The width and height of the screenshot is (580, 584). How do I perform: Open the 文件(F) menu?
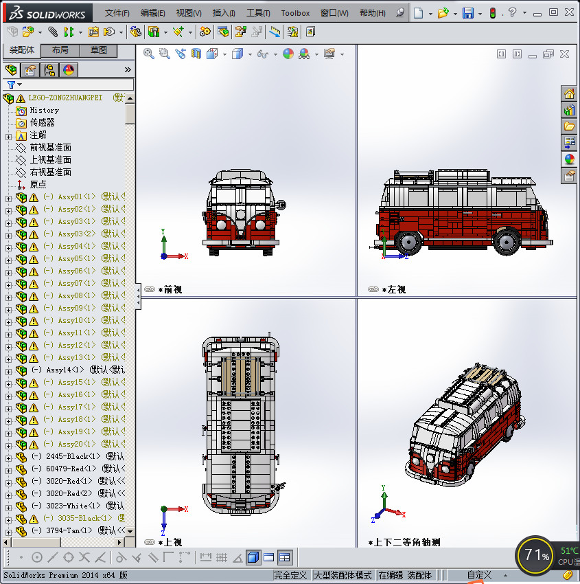pos(117,13)
